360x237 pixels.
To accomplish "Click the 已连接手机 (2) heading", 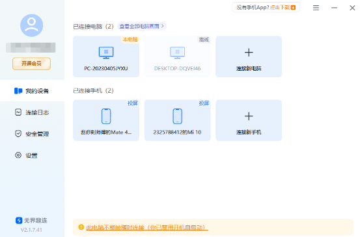I will [x=93, y=91].
